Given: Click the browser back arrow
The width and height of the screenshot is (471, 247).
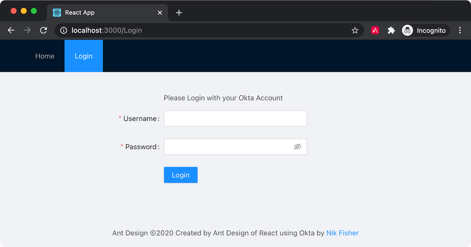Looking at the screenshot, I should pyautogui.click(x=11, y=30).
